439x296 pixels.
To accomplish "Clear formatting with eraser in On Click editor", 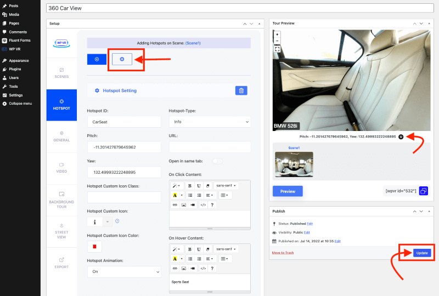I will tap(208, 185).
